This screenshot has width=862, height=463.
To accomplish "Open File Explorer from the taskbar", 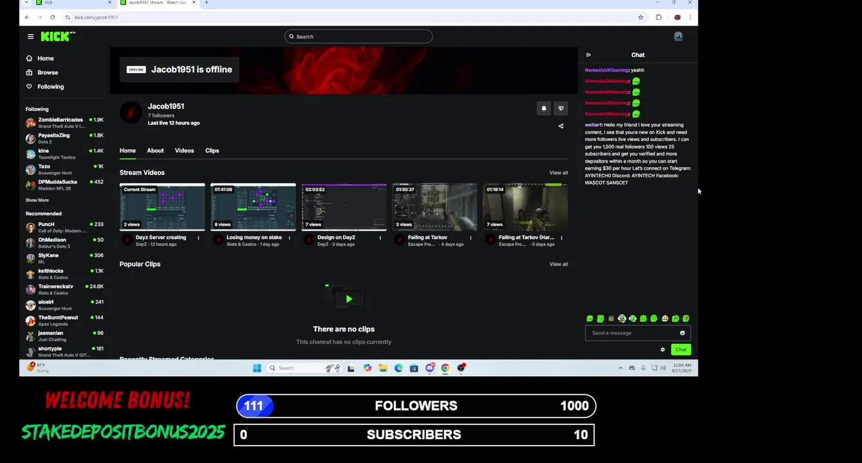I will [383, 368].
